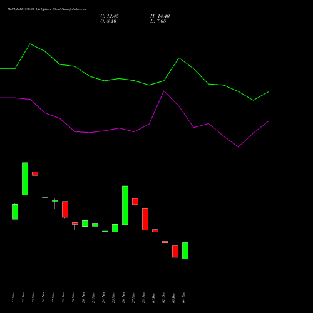Click the high value H: 14.40

160,16
